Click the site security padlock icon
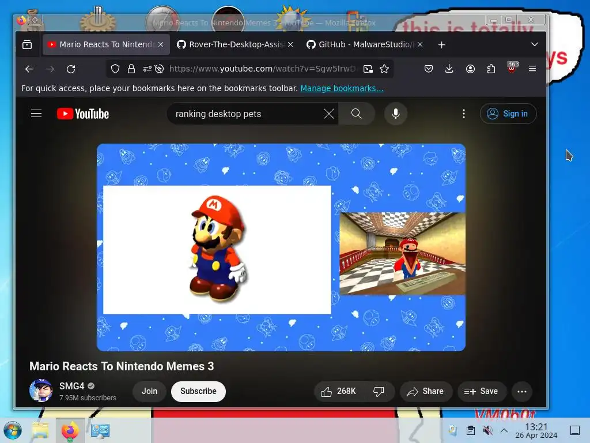590x443 pixels. pyautogui.click(x=131, y=69)
